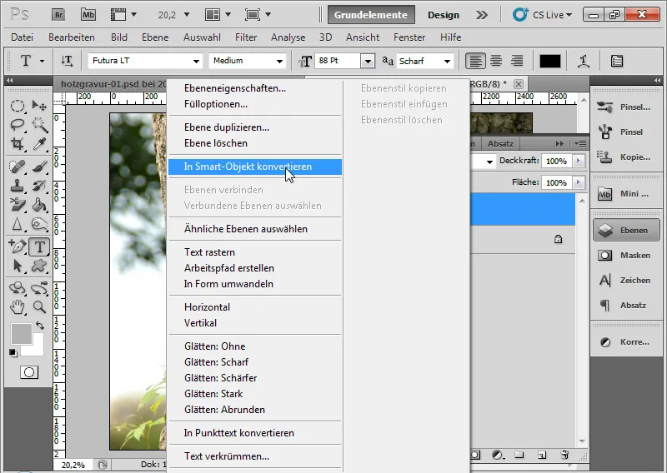This screenshot has height=473, width=667.
Task: Switch to Grundelemente workspace
Action: [371, 15]
